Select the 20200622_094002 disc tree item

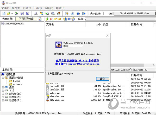(14, 24)
